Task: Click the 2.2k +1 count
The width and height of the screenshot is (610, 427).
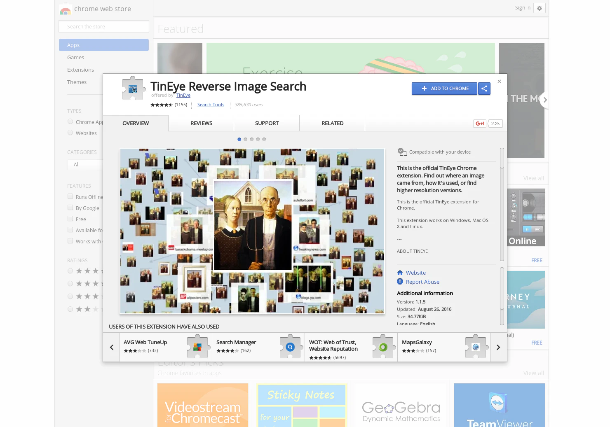Action: click(495, 124)
